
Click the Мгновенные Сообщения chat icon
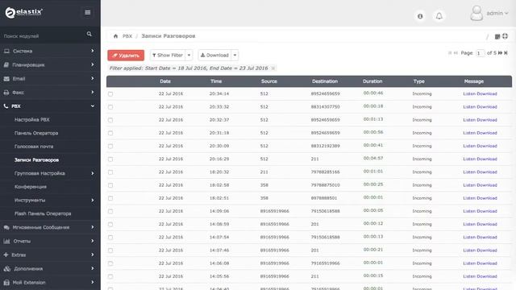(6, 227)
